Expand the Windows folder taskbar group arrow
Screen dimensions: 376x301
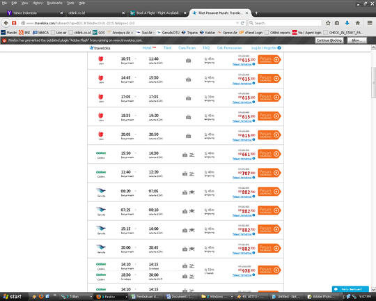232,297
